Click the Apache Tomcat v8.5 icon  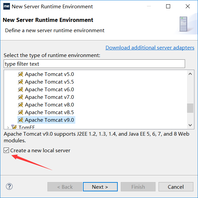point(21,112)
